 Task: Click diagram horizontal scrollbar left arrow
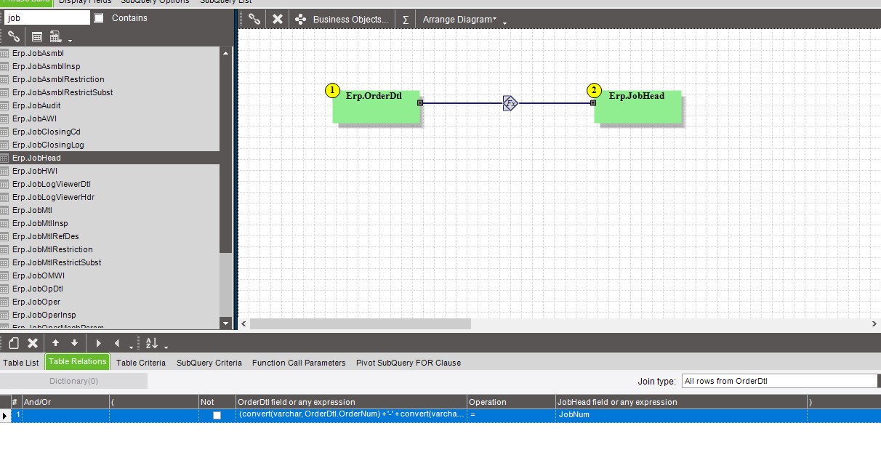pyautogui.click(x=244, y=323)
